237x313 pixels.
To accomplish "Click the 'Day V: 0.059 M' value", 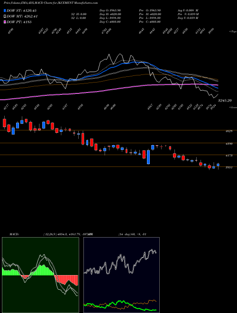I will coord(188,18).
